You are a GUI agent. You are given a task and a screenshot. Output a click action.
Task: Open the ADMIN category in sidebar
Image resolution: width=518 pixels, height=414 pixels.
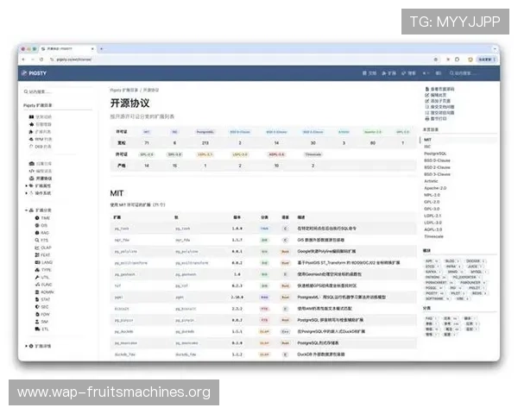44,292
